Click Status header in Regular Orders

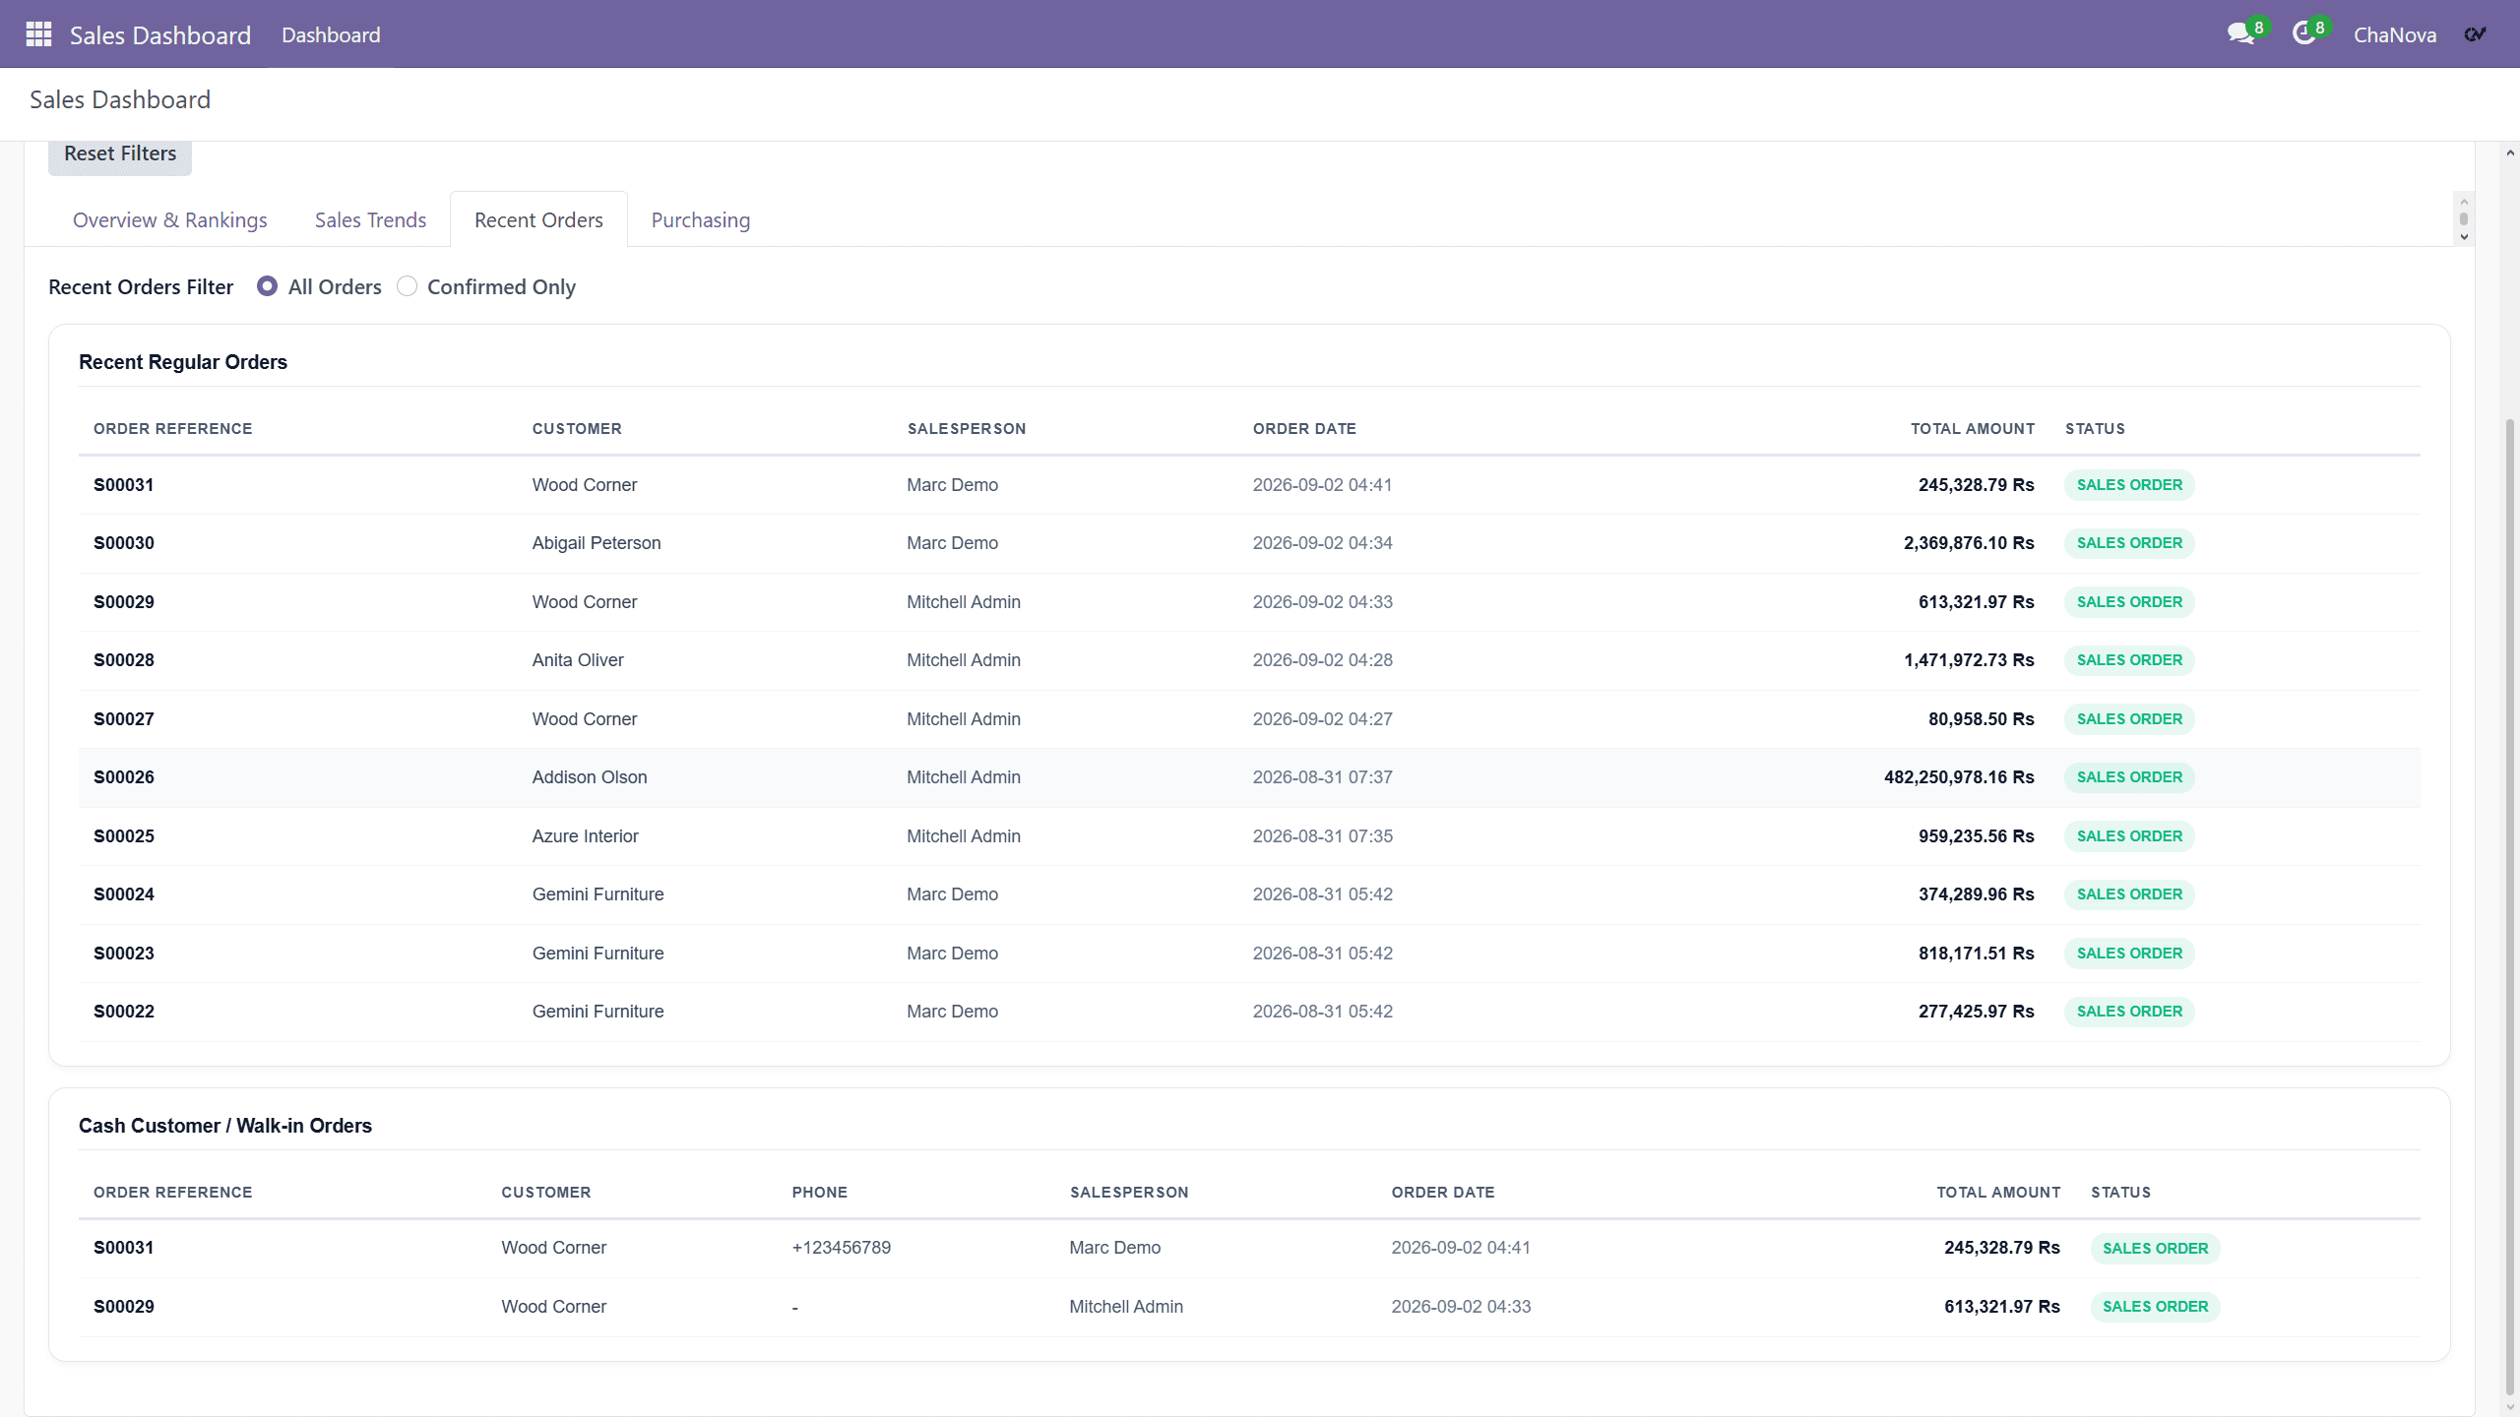pyautogui.click(x=2095, y=429)
